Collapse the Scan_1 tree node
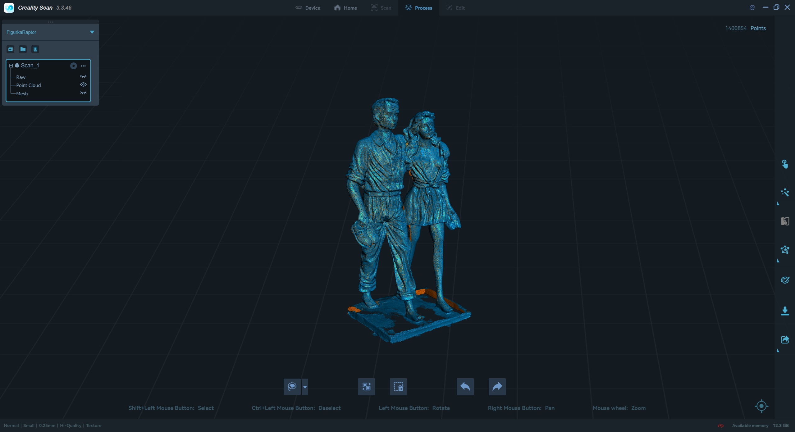This screenshot has height=432, width=795. click(11, 66)
